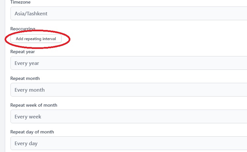The height and width of the screenshot is (152, 247).
Task: Click the Repeat year label text
Action: coord(23,52)
